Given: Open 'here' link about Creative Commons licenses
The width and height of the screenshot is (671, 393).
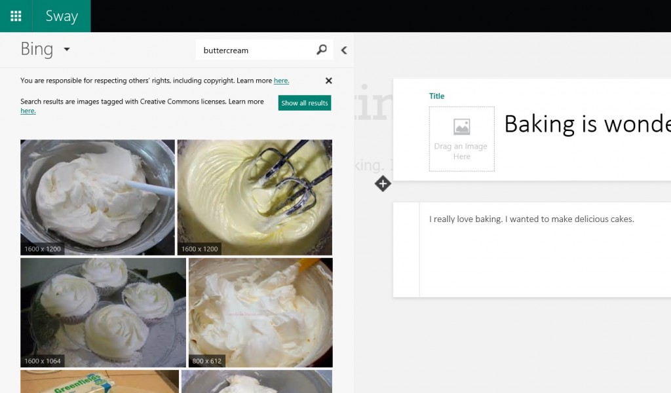Looking at the screenshot, I should tap(28, 111).
